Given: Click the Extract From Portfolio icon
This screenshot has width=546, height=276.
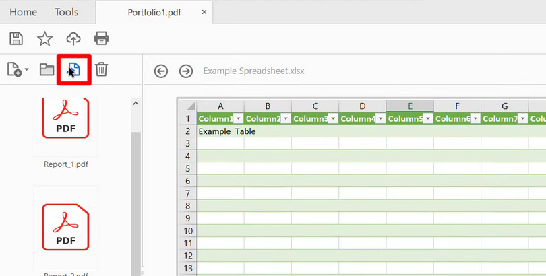Looking at the screenshot, I should 74,69.
